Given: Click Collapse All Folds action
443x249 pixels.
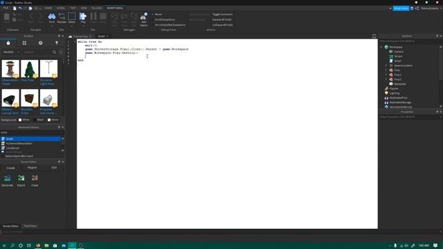Looking at the screenshot, I should [x=223, y=25].
